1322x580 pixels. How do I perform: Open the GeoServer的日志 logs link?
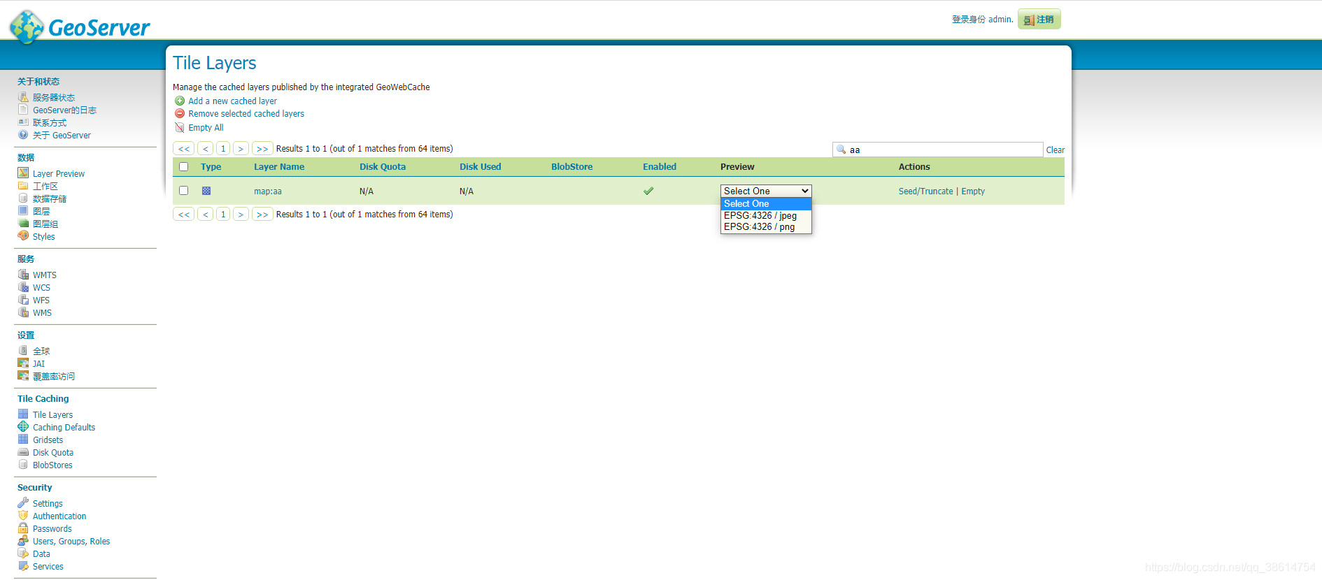pyautogui.click(x=64, y=110)
